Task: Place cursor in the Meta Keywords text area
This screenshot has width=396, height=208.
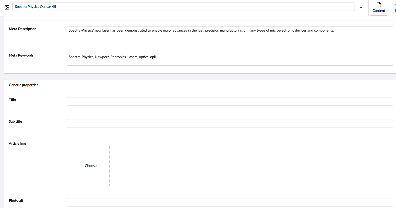Action: click(x=230, y=59)
